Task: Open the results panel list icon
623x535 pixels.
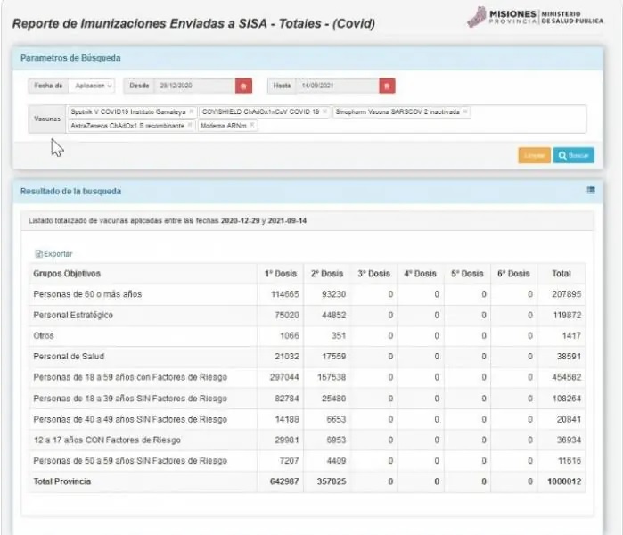Action: [x=591, y=191]
